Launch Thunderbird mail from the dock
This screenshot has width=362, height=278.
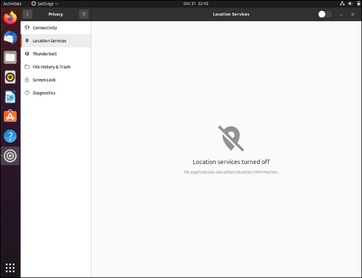(x=10, y=38)
